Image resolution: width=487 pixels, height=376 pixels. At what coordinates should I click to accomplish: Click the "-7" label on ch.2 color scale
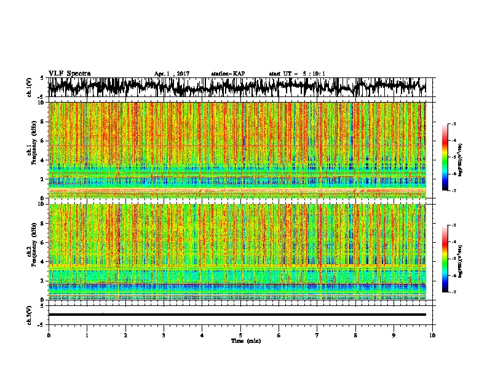454,292
